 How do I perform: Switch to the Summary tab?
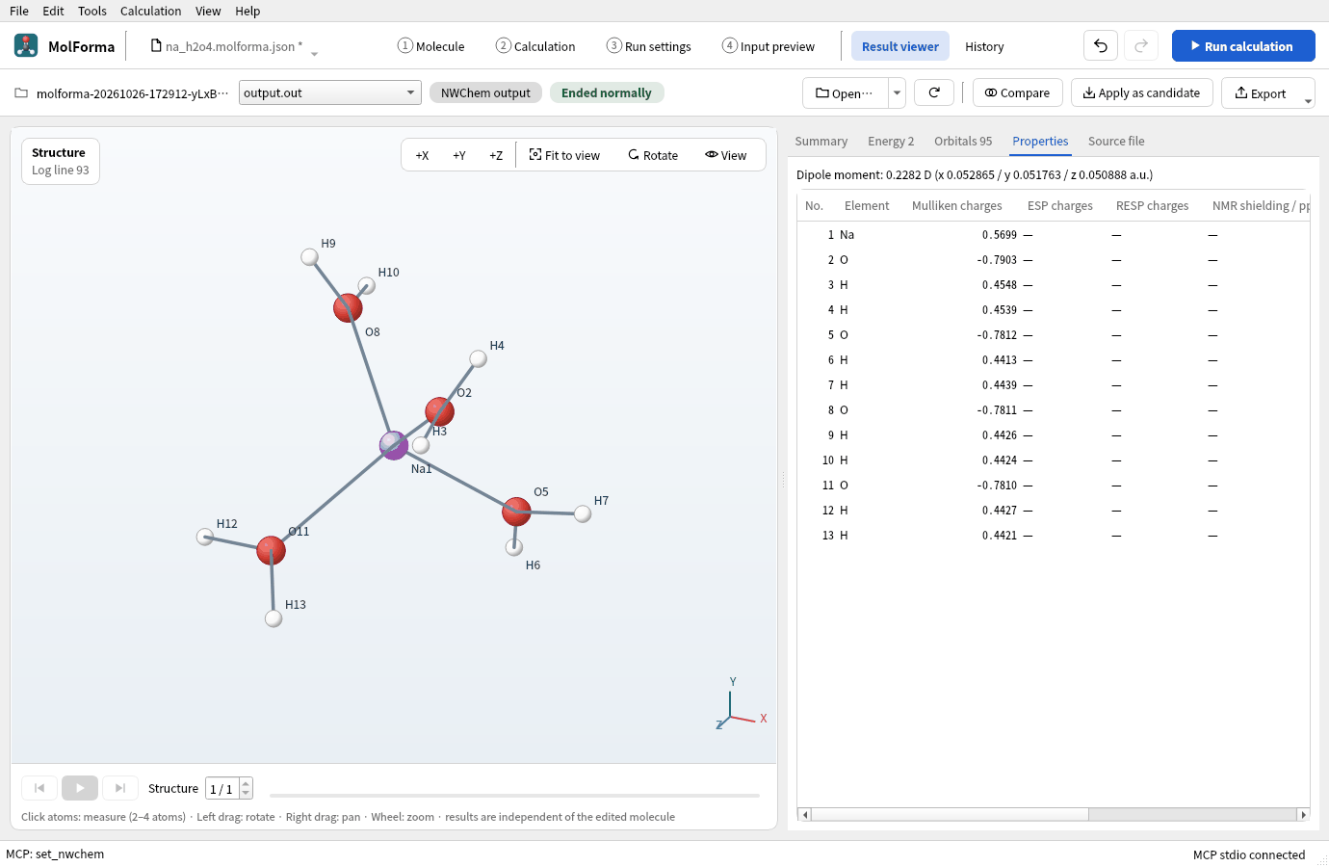[x=821, y=141]
